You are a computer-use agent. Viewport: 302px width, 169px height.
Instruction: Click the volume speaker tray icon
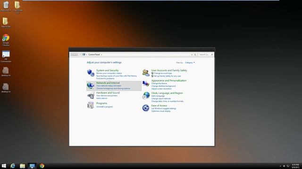tap(284, 166)
